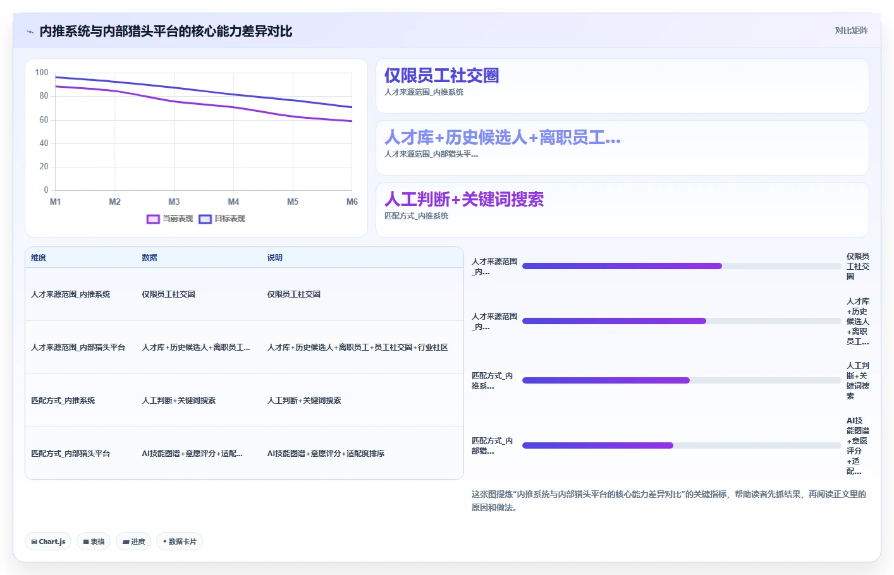Open the 仅限员工社交圈 data card

coord(622,86)
